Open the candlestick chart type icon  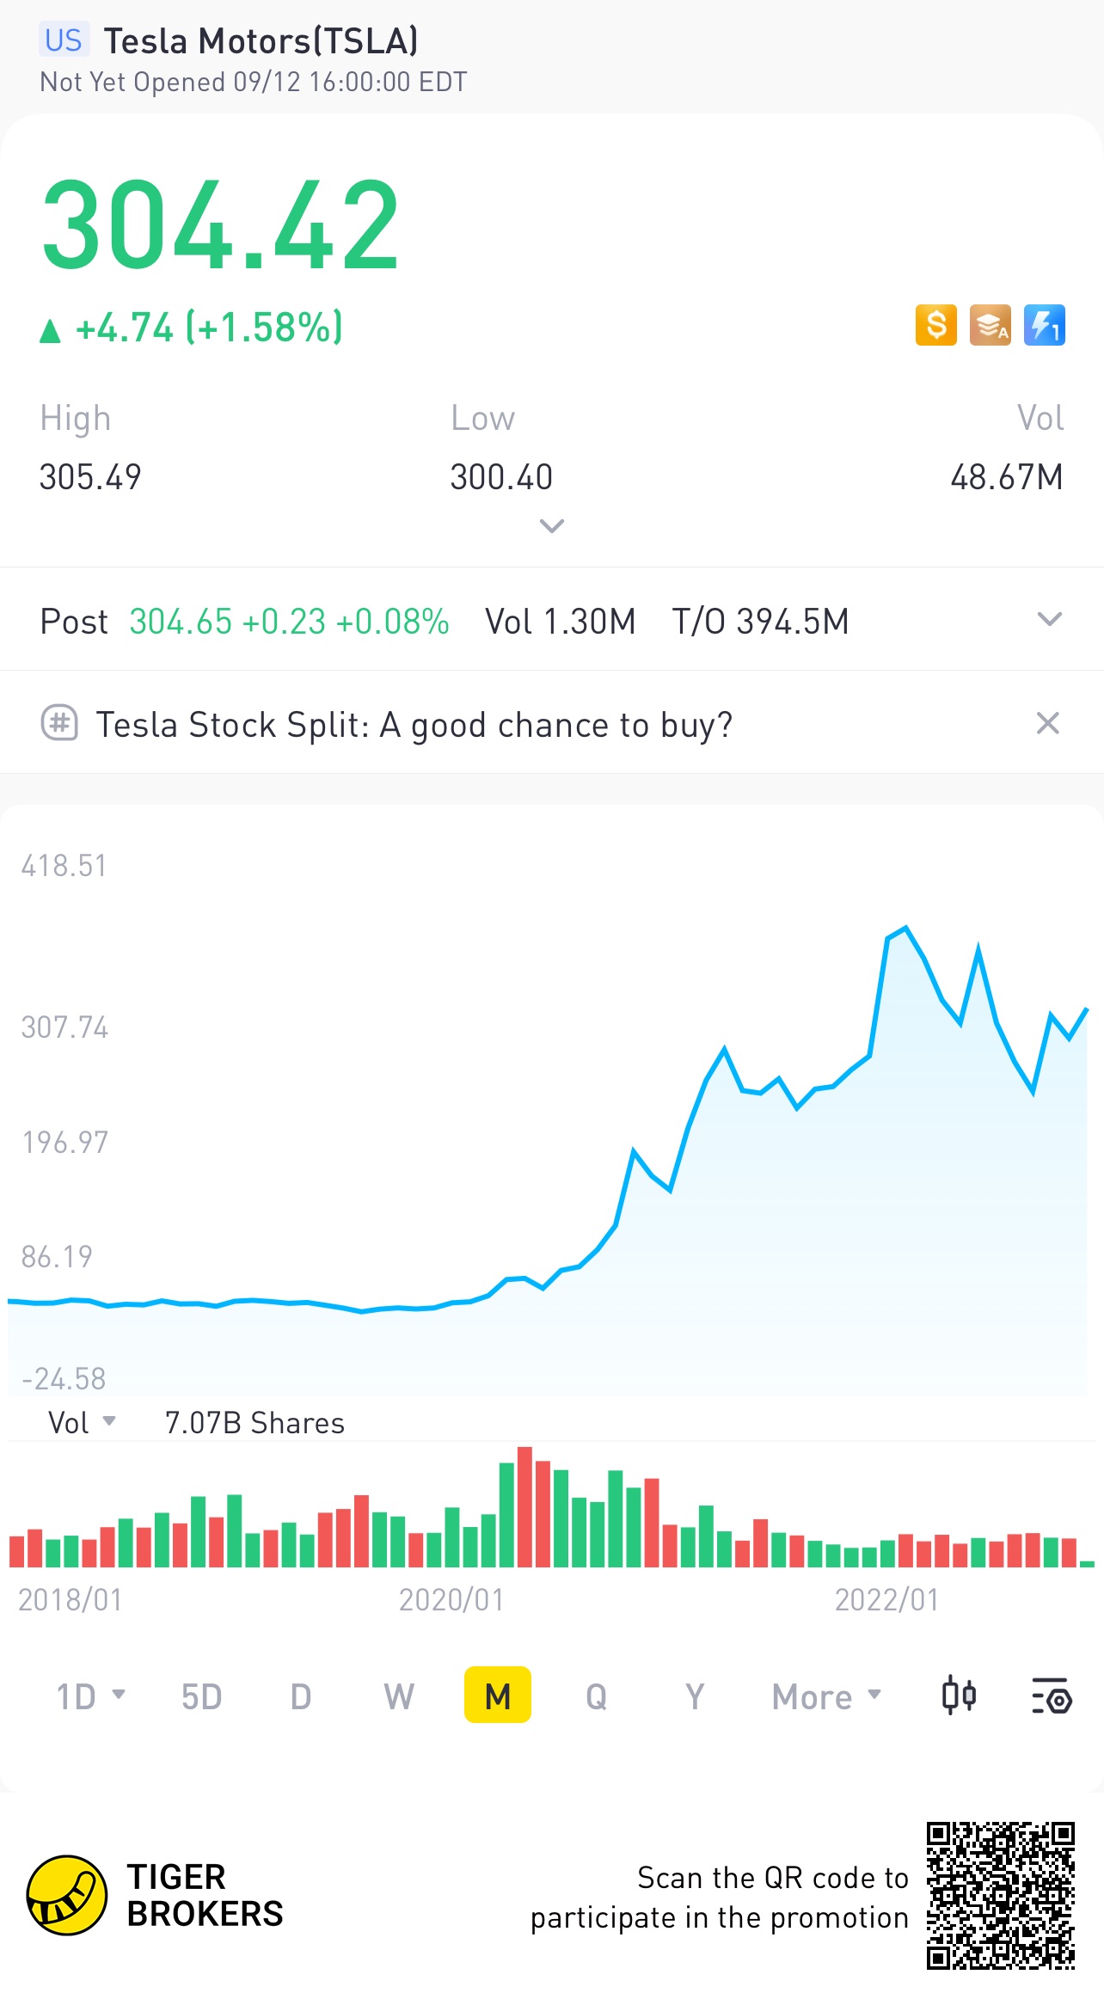tap(959, 1696)
